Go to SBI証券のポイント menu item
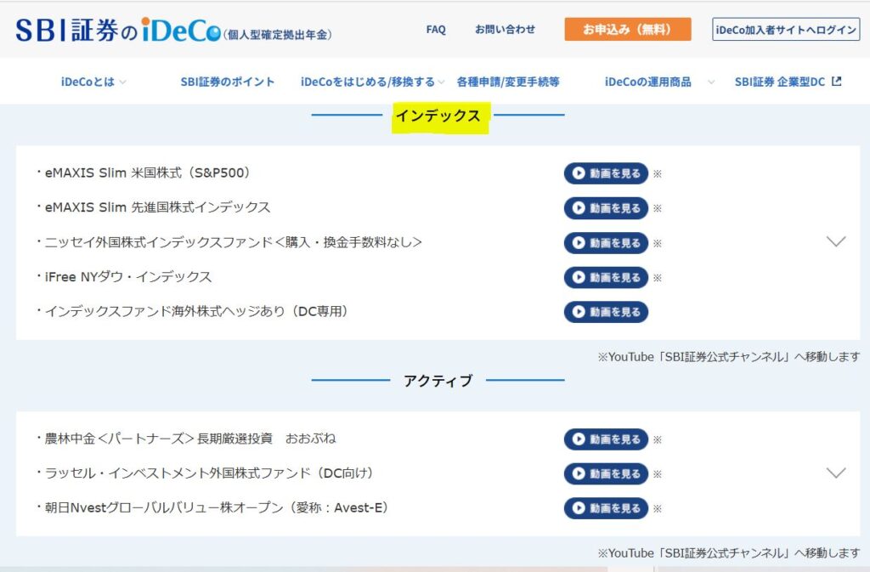 [x=228, y=82]
